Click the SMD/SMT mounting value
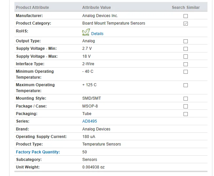The height and width of the screenshot is (176, 214). point(91,98)
